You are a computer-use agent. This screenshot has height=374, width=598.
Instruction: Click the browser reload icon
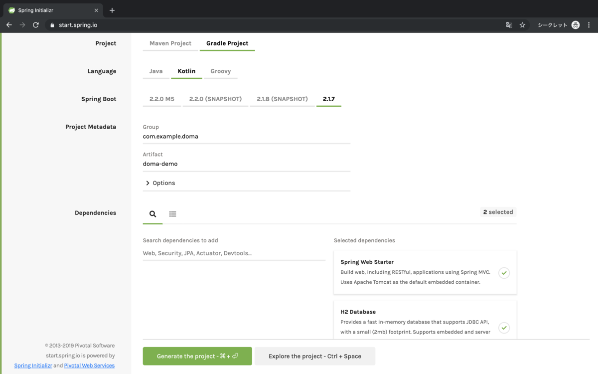coord(36,25)
